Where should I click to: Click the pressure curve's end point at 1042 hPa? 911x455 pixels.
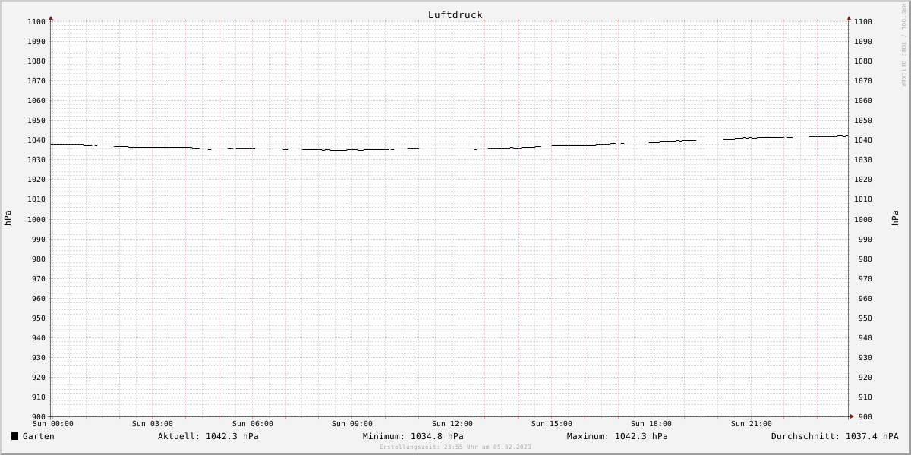click(847, 135)
